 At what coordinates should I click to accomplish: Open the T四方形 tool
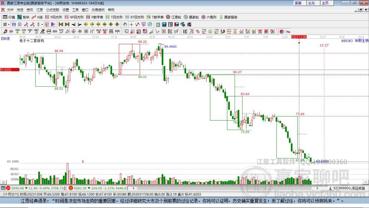point(114,17)
